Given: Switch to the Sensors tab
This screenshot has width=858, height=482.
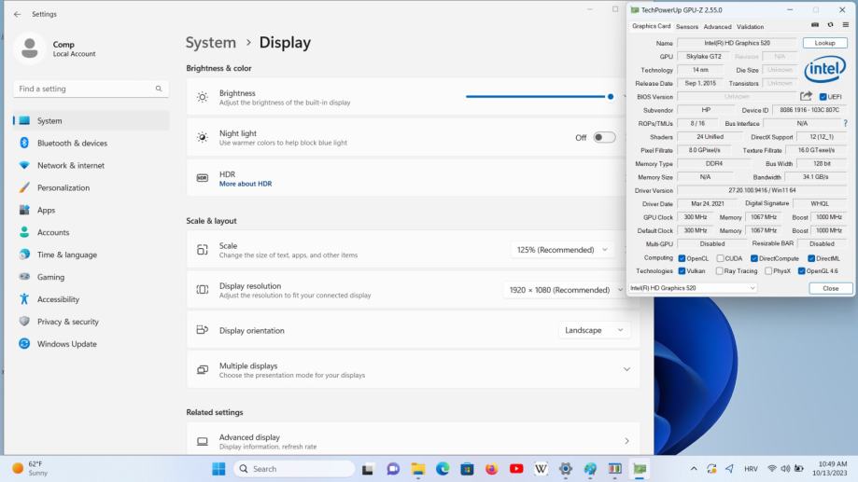Looking at the screenshot, I should click(x=687, y=26).
